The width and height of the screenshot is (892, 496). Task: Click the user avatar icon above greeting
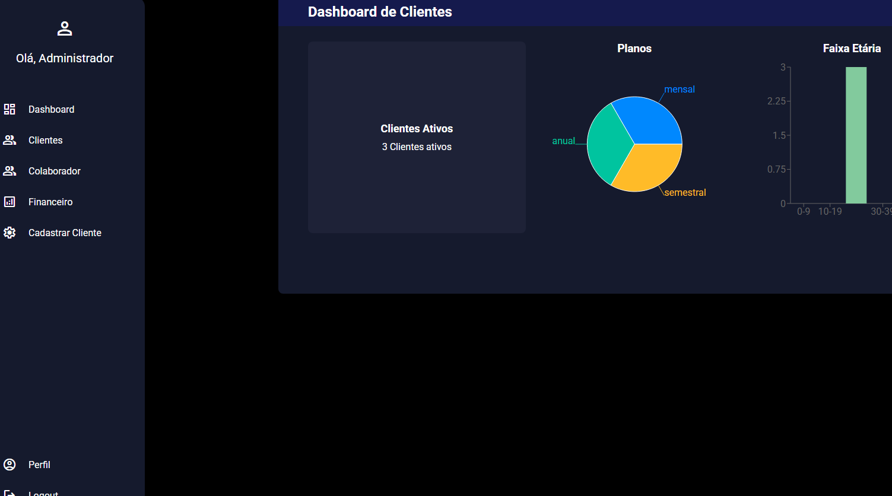coord(65,28)
